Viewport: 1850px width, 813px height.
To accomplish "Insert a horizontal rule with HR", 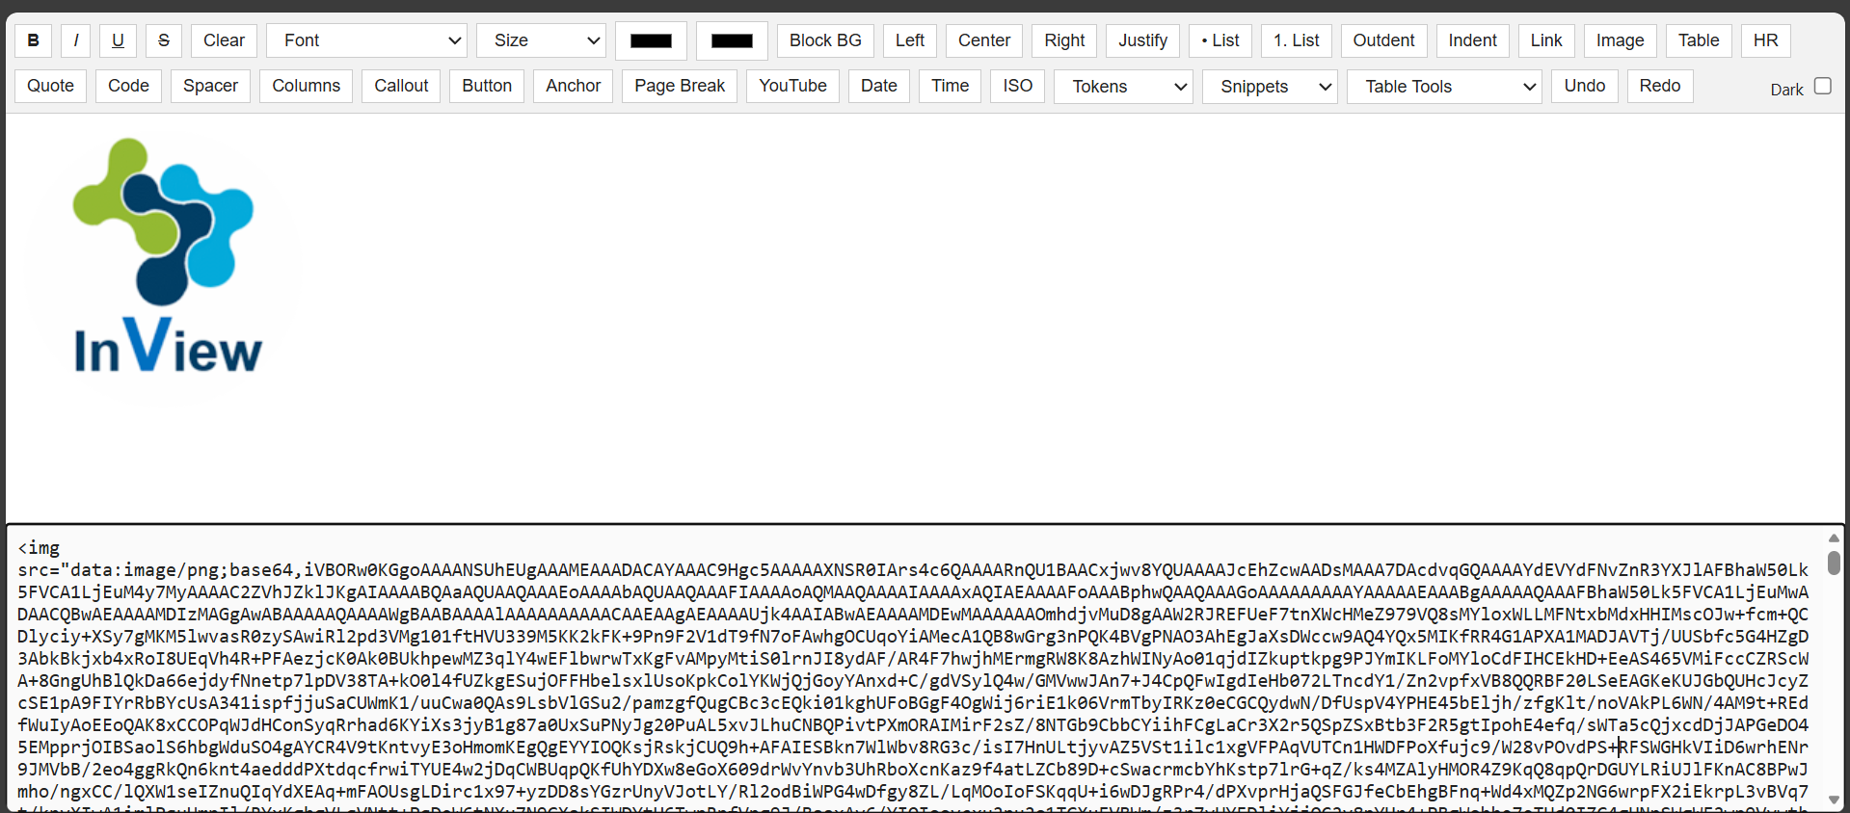I will coord(1766,40).
